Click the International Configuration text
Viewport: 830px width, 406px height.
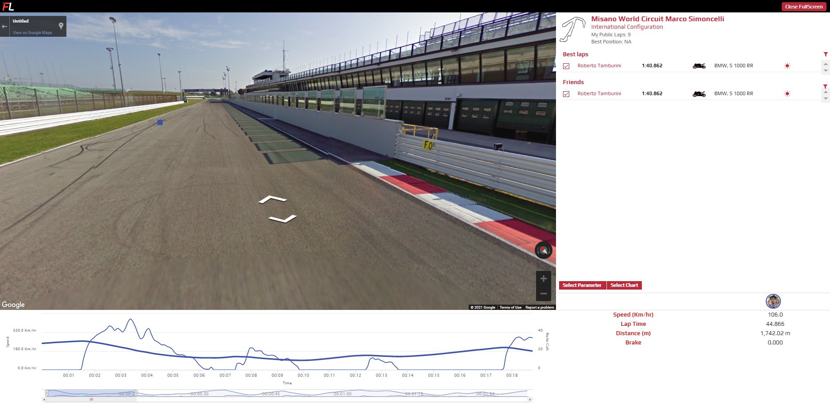(627, 27)
